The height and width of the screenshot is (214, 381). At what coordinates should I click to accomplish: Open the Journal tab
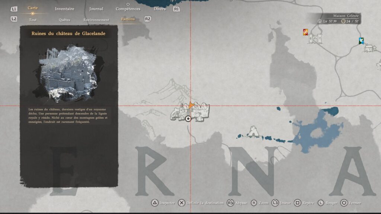[96, 9]
